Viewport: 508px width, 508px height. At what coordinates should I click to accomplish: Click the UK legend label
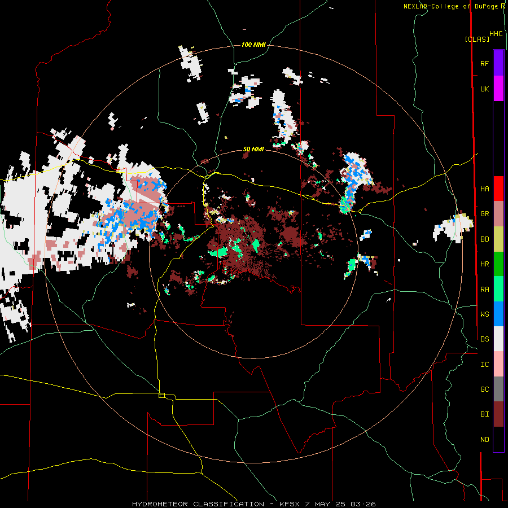pos(484,89)
